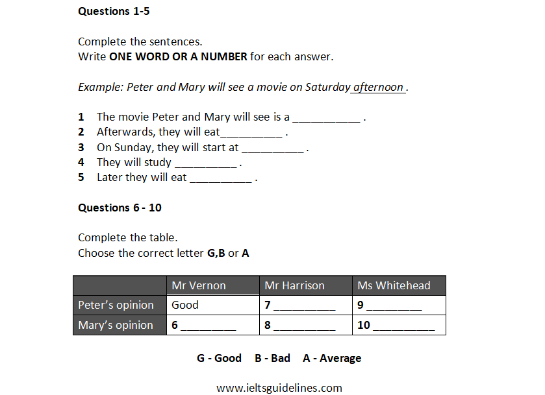The width and height of the screenshot is (545, 395).
Task: Click the answer blank for question 1
Action: [x=326, y=118]
